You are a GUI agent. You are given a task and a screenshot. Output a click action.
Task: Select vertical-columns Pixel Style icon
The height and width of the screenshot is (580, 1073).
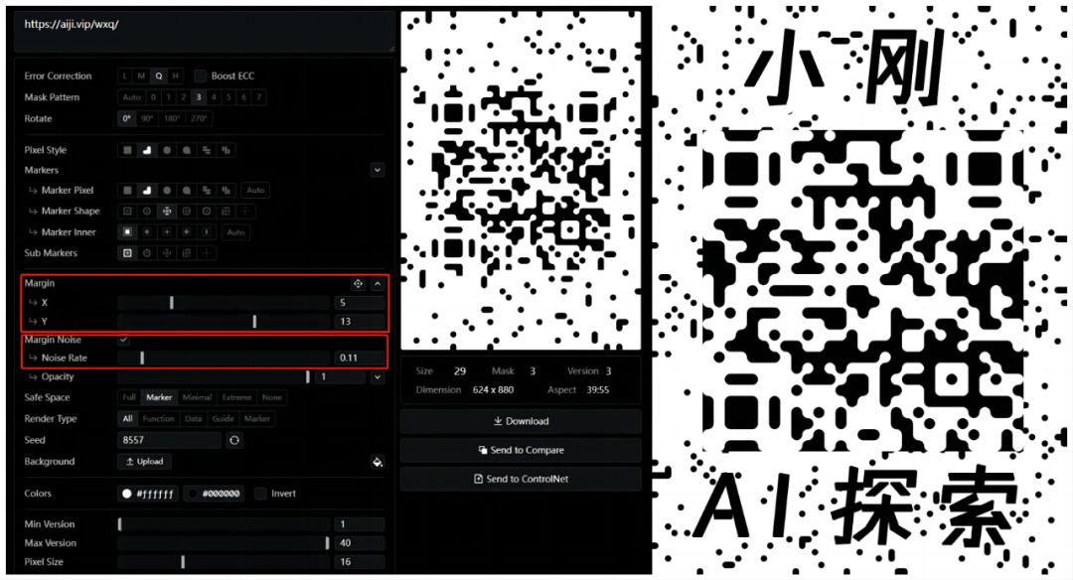(x=227, y=150)
